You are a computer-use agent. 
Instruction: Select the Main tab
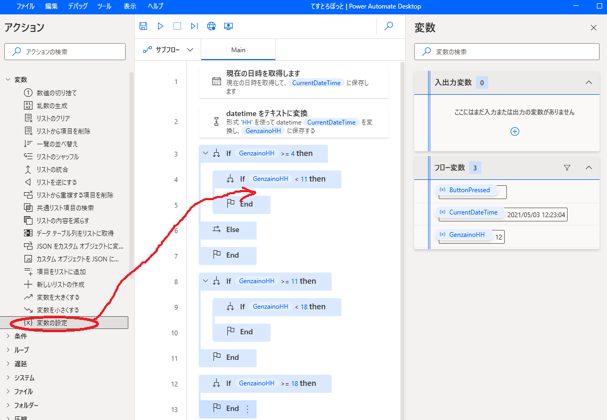point(238,50)
